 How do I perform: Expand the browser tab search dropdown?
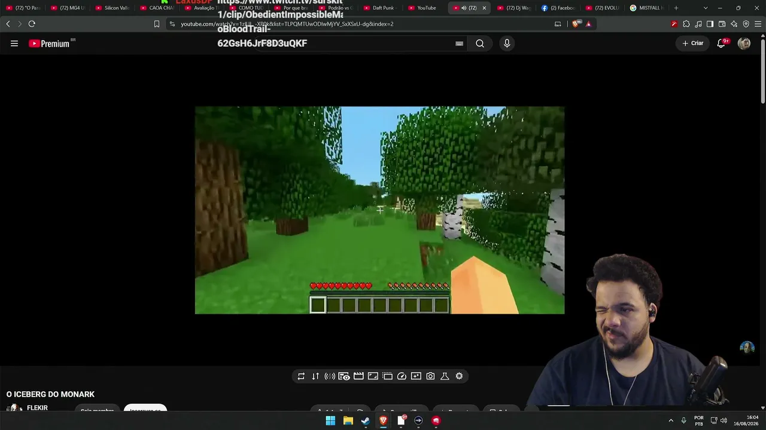click(x=706, y=8)
